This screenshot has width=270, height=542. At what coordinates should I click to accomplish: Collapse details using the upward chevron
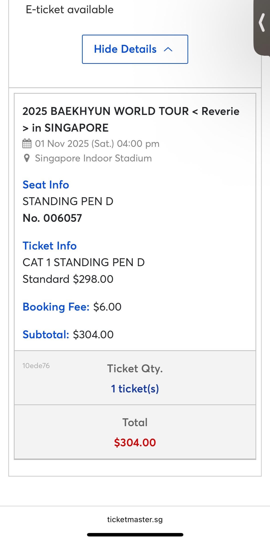coord(168,49)
